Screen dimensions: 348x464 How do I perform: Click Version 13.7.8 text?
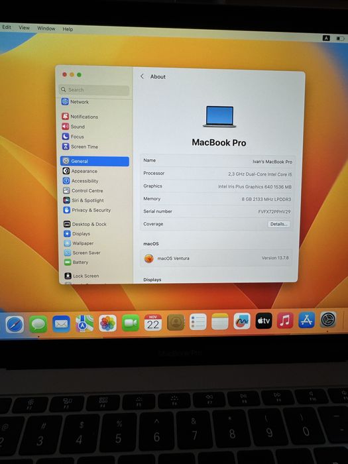click(275, 258)
